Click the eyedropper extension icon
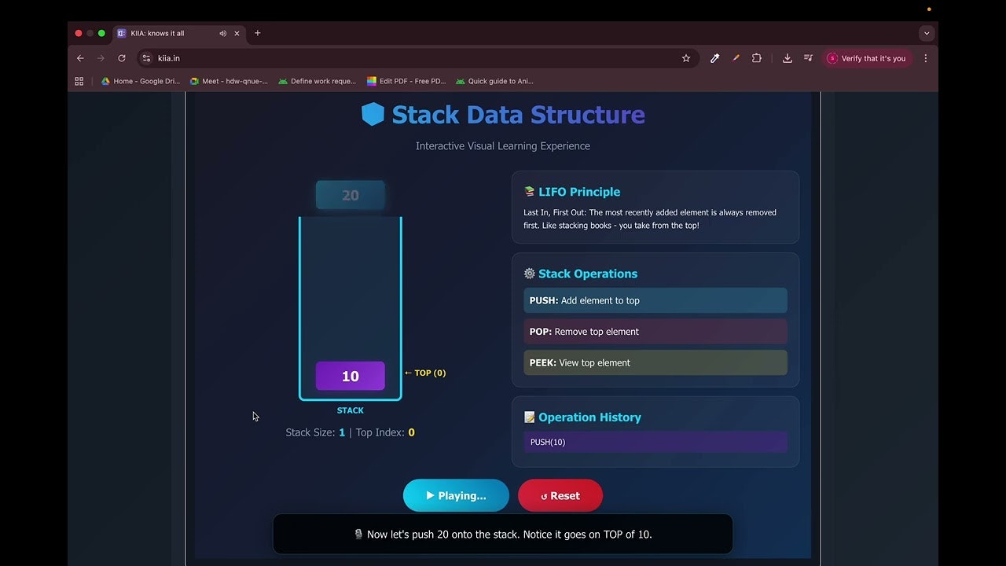Image resolution: width=1006 pixels, height=566 pixels. [x=714, y=58]
